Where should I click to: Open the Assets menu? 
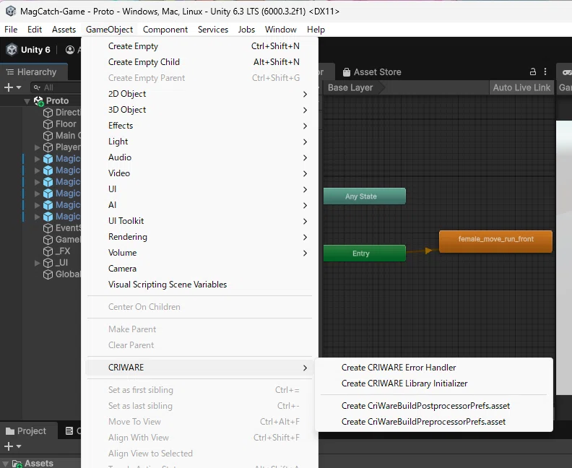pyautogui.click(x=64, y=30)
